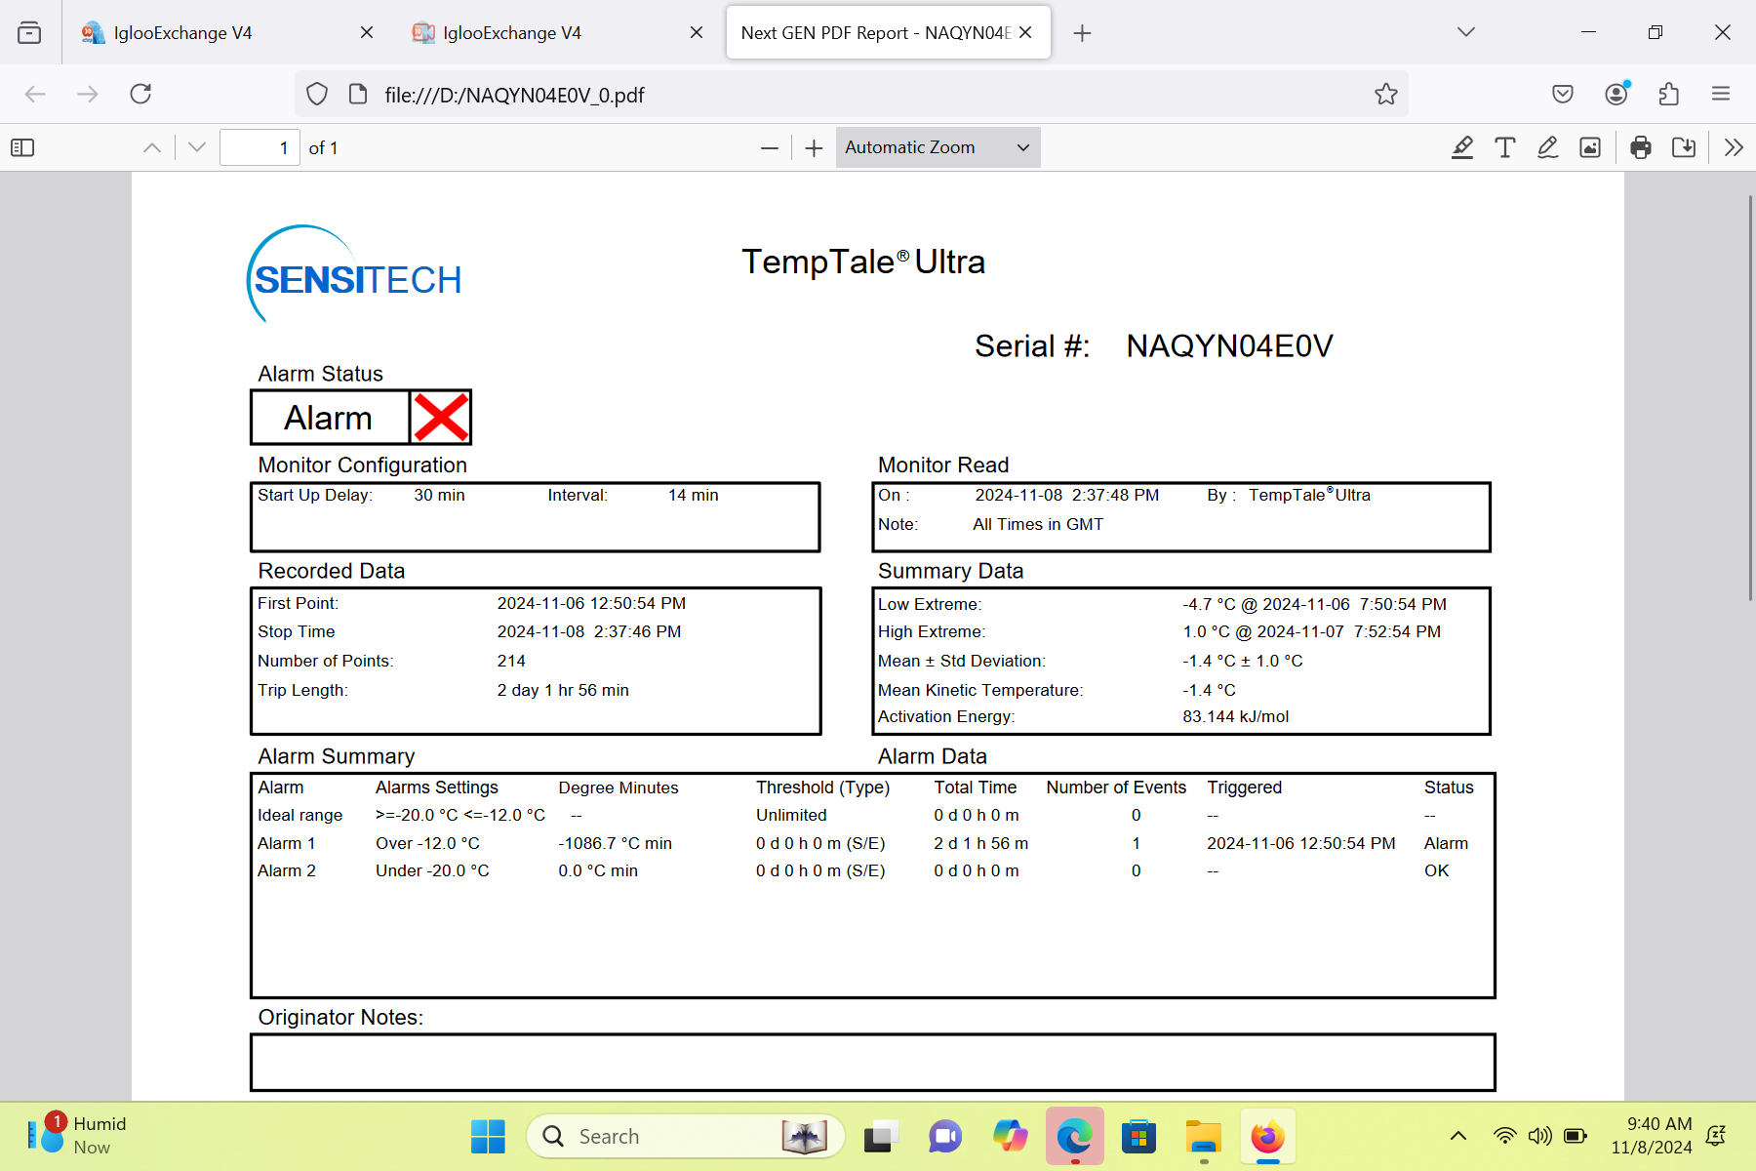Click the Number of Points value 214
Viewport: 1756px width, 1171px height.
click(511, 662)
